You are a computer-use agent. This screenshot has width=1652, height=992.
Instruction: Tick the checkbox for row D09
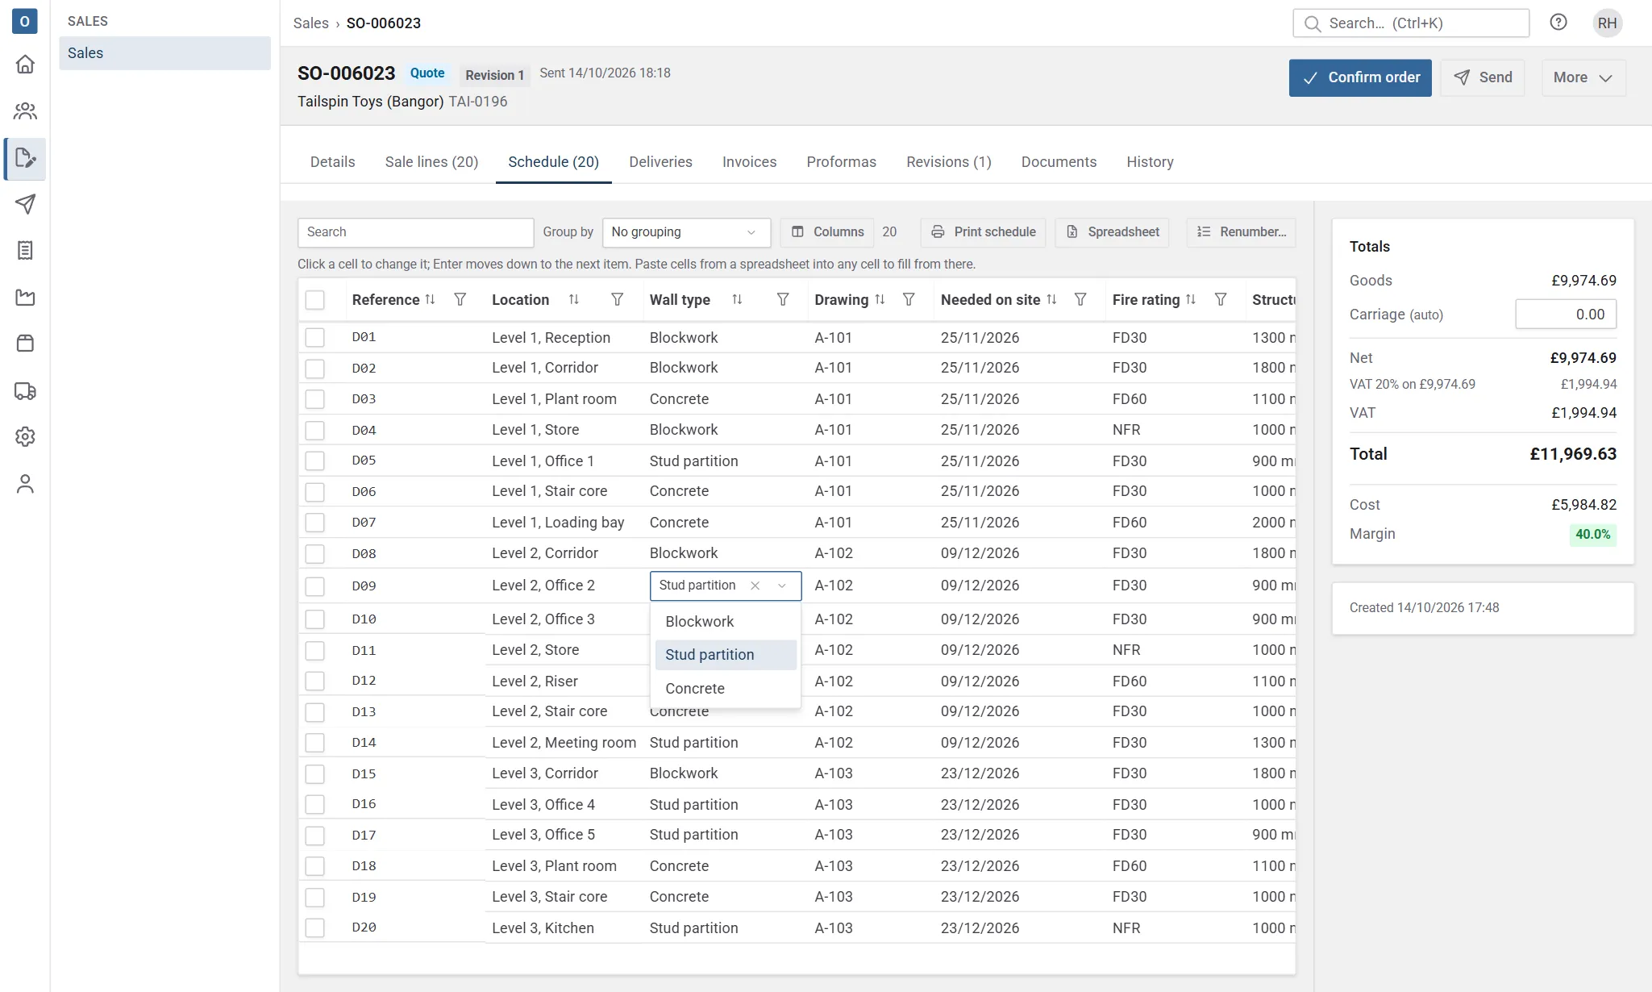[314, 586]
